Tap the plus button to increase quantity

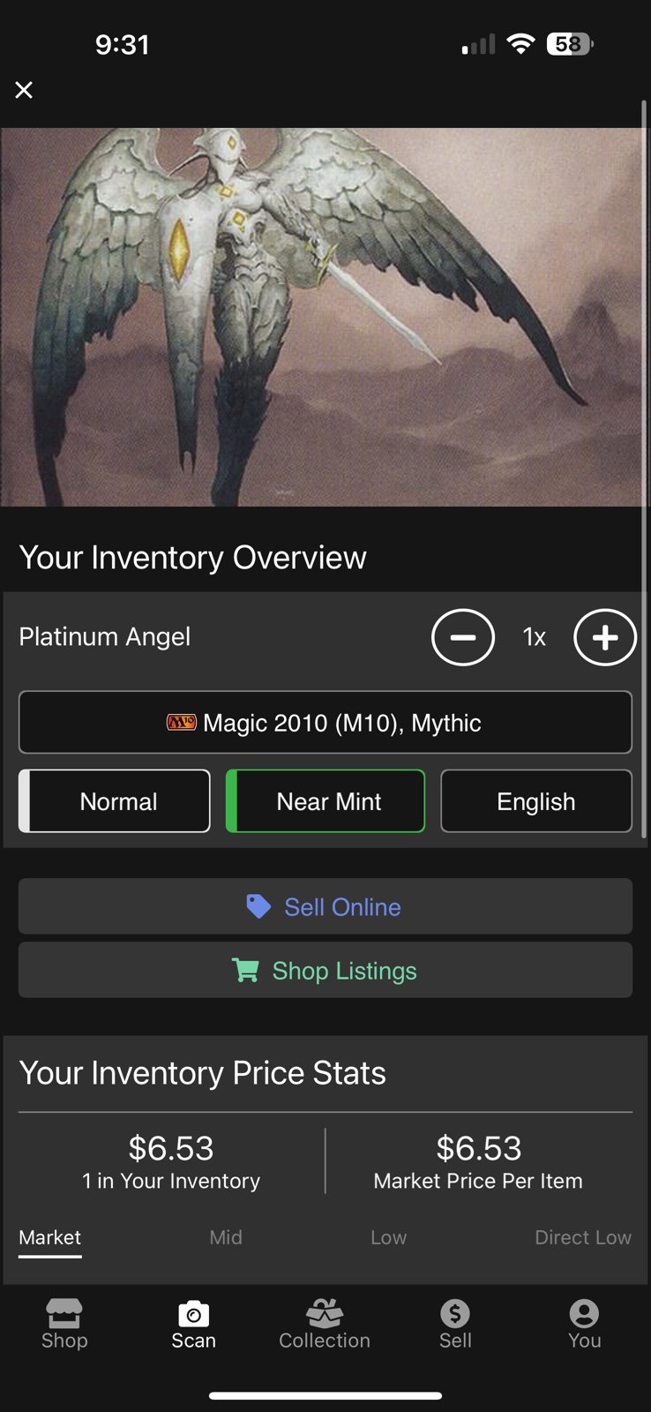click(x=605, y=637)
